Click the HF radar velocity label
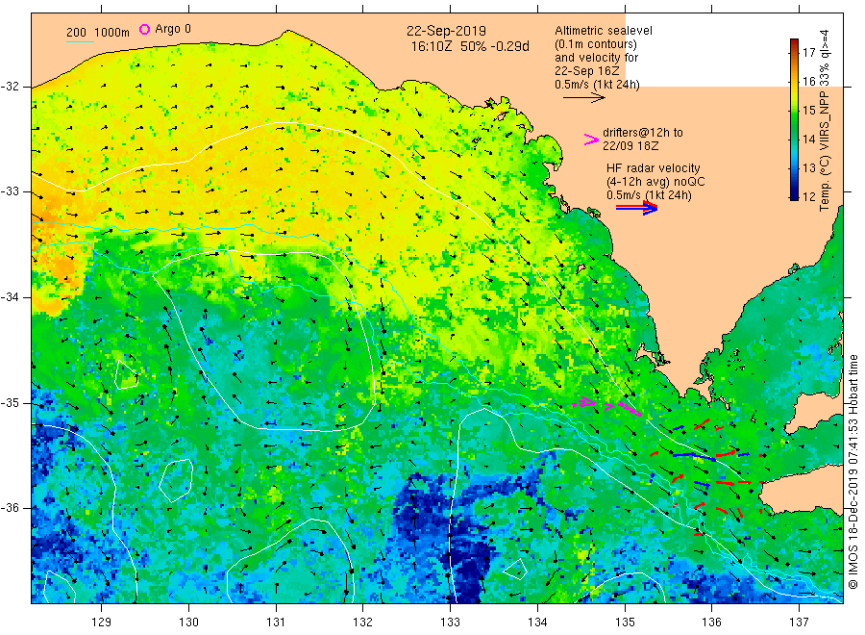Viewport: 865px width, 635px height. click(x=654, y=168)
